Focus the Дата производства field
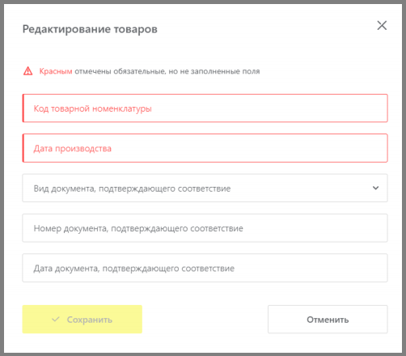The image size is (406, 356). [x=205, y=148]
